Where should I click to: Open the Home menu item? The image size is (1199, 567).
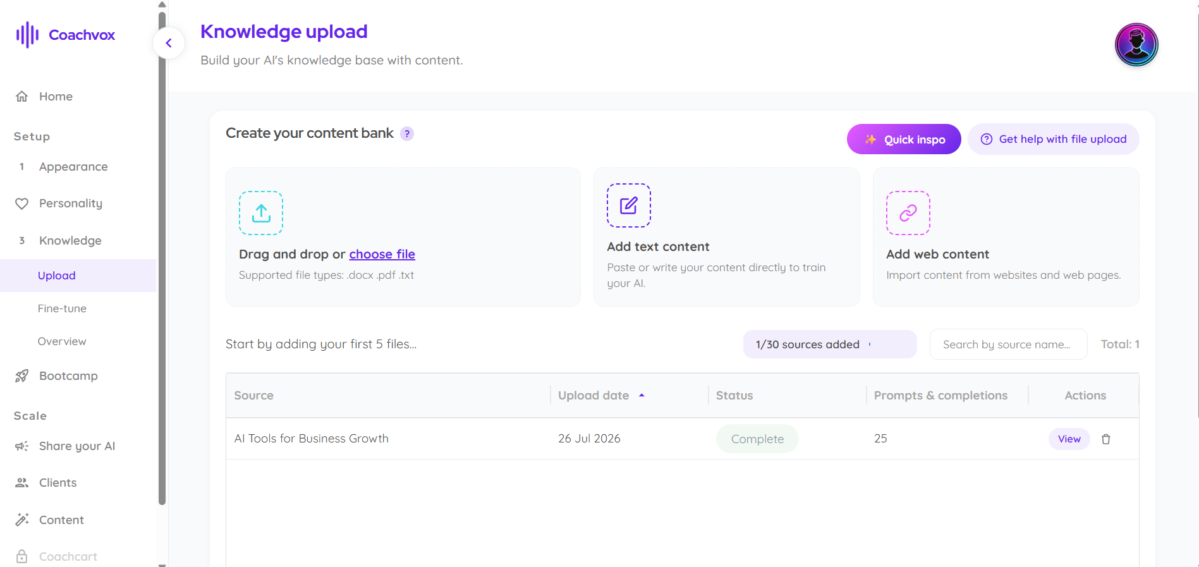tap(56, 96)
